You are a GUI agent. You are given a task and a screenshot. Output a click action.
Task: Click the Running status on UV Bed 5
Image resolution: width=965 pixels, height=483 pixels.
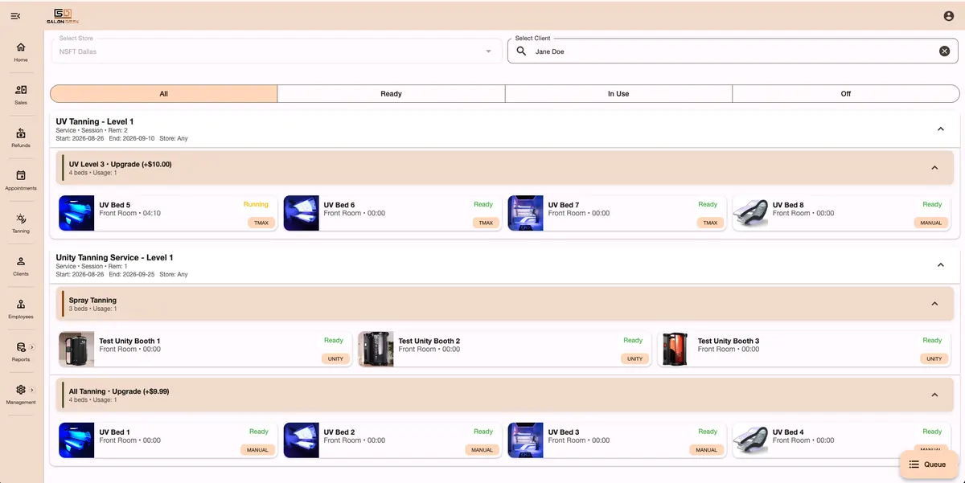[x=256, y=205]
